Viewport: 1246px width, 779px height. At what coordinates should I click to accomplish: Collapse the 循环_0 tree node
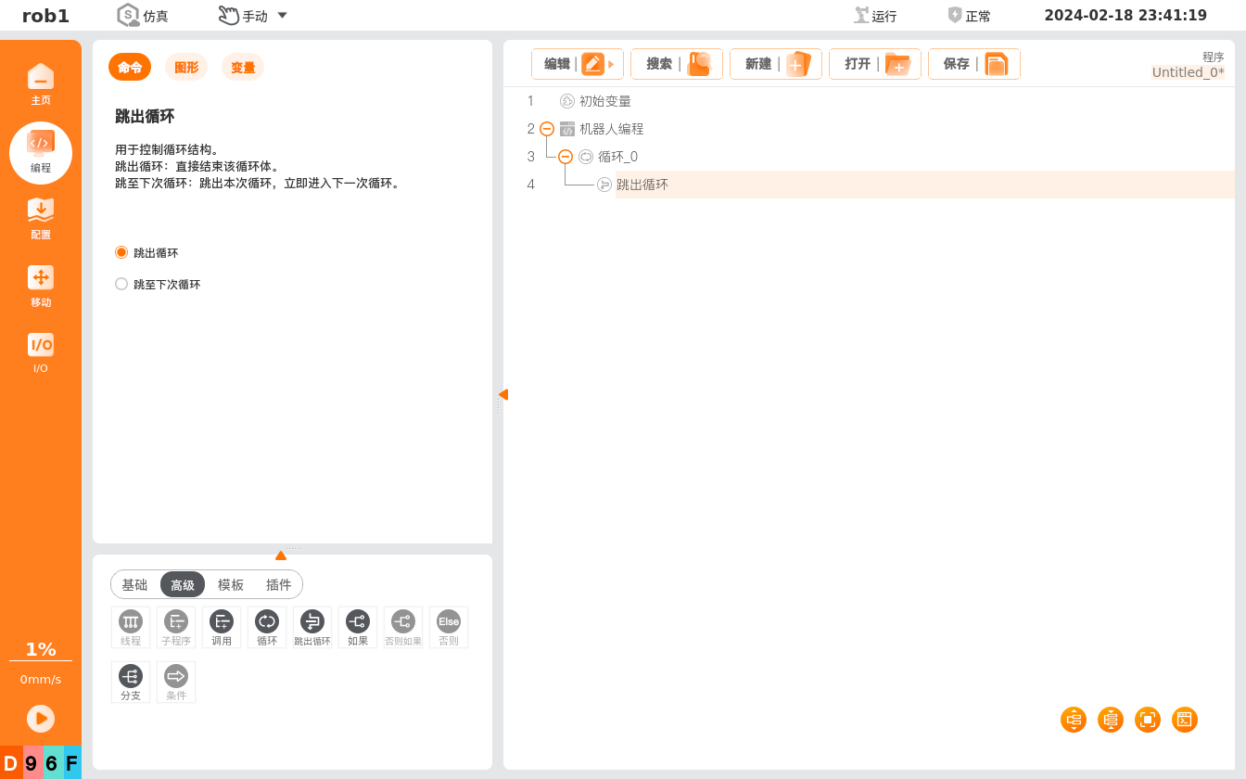pyautogui.click(x=566, y=157)
